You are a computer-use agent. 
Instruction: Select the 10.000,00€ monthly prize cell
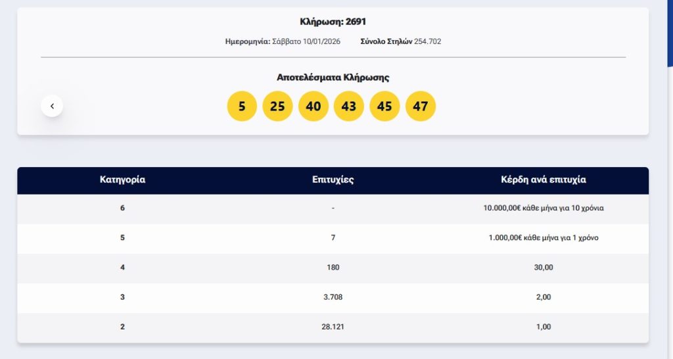click(x=543, y=208)
